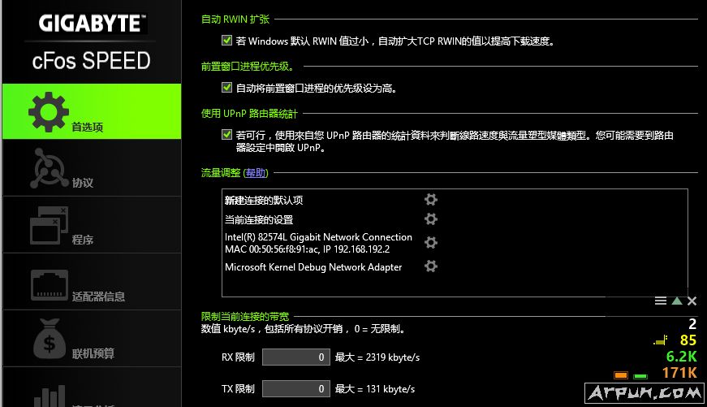Open the 适配器信息 adapter info section

(92, 282)
